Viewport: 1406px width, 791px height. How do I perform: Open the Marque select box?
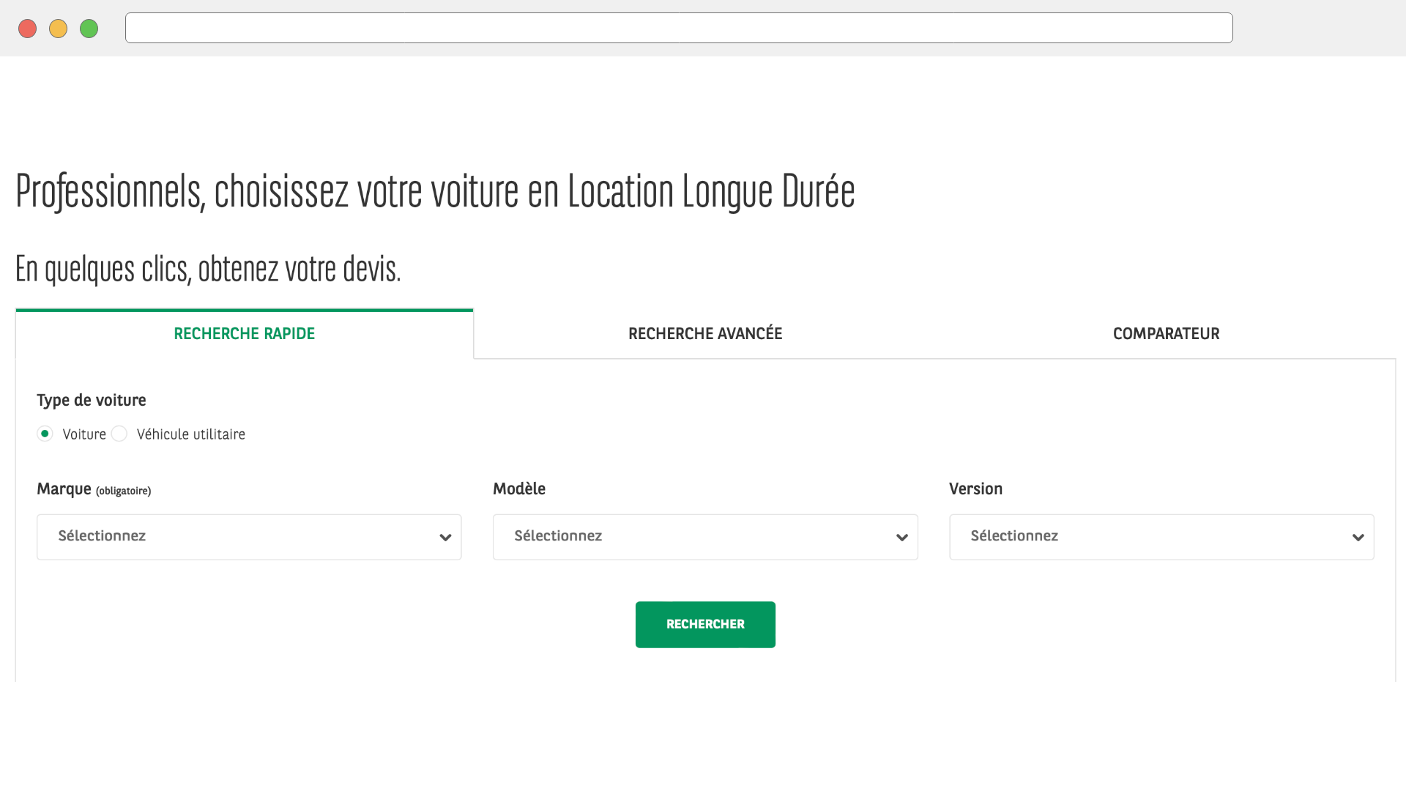pos(234,537)
